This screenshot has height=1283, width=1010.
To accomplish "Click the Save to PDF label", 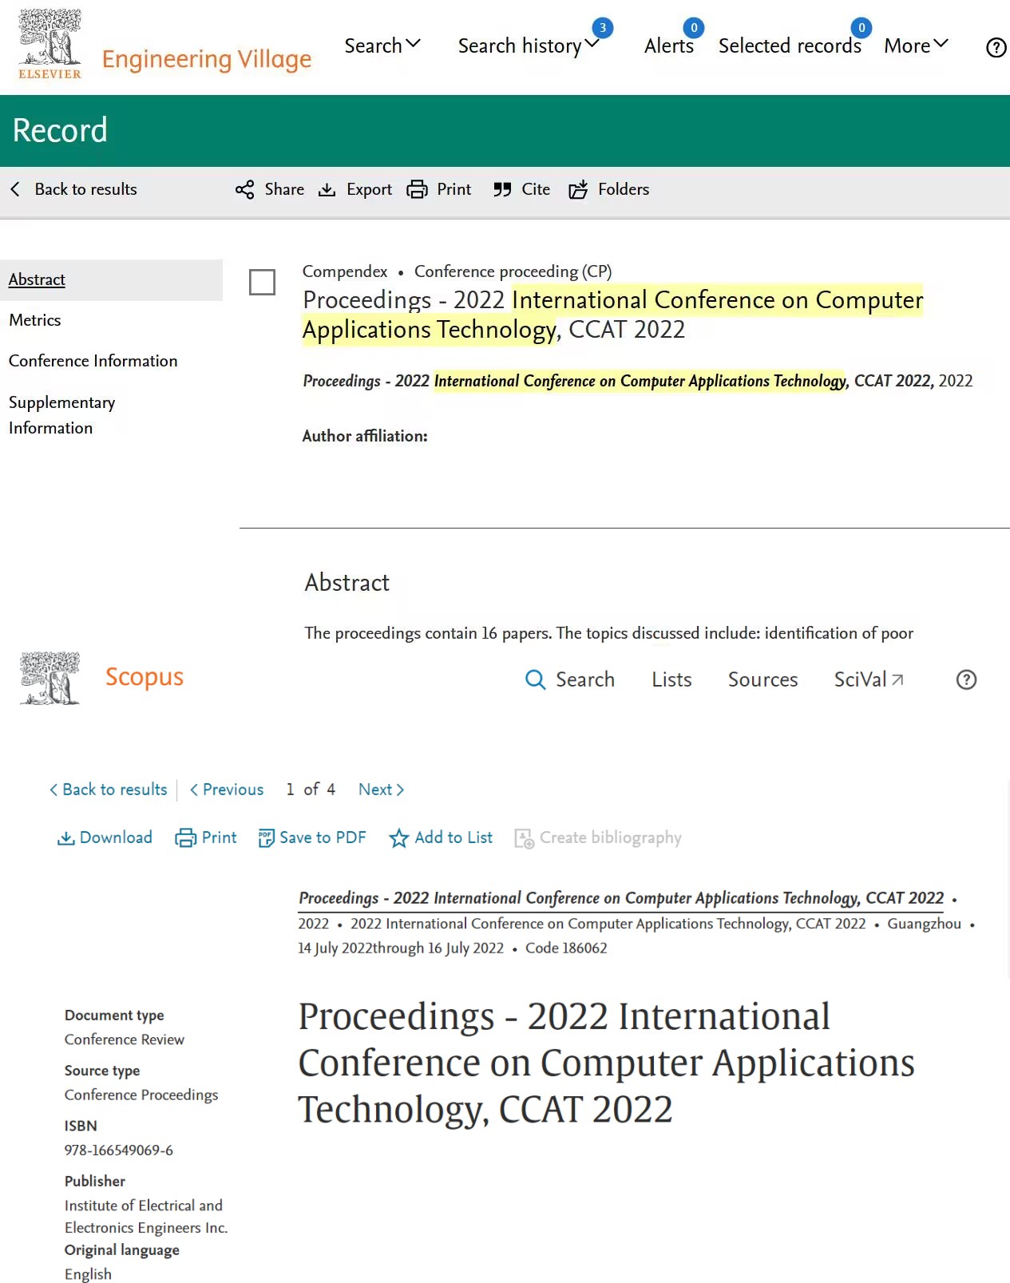I will point(323,838).
